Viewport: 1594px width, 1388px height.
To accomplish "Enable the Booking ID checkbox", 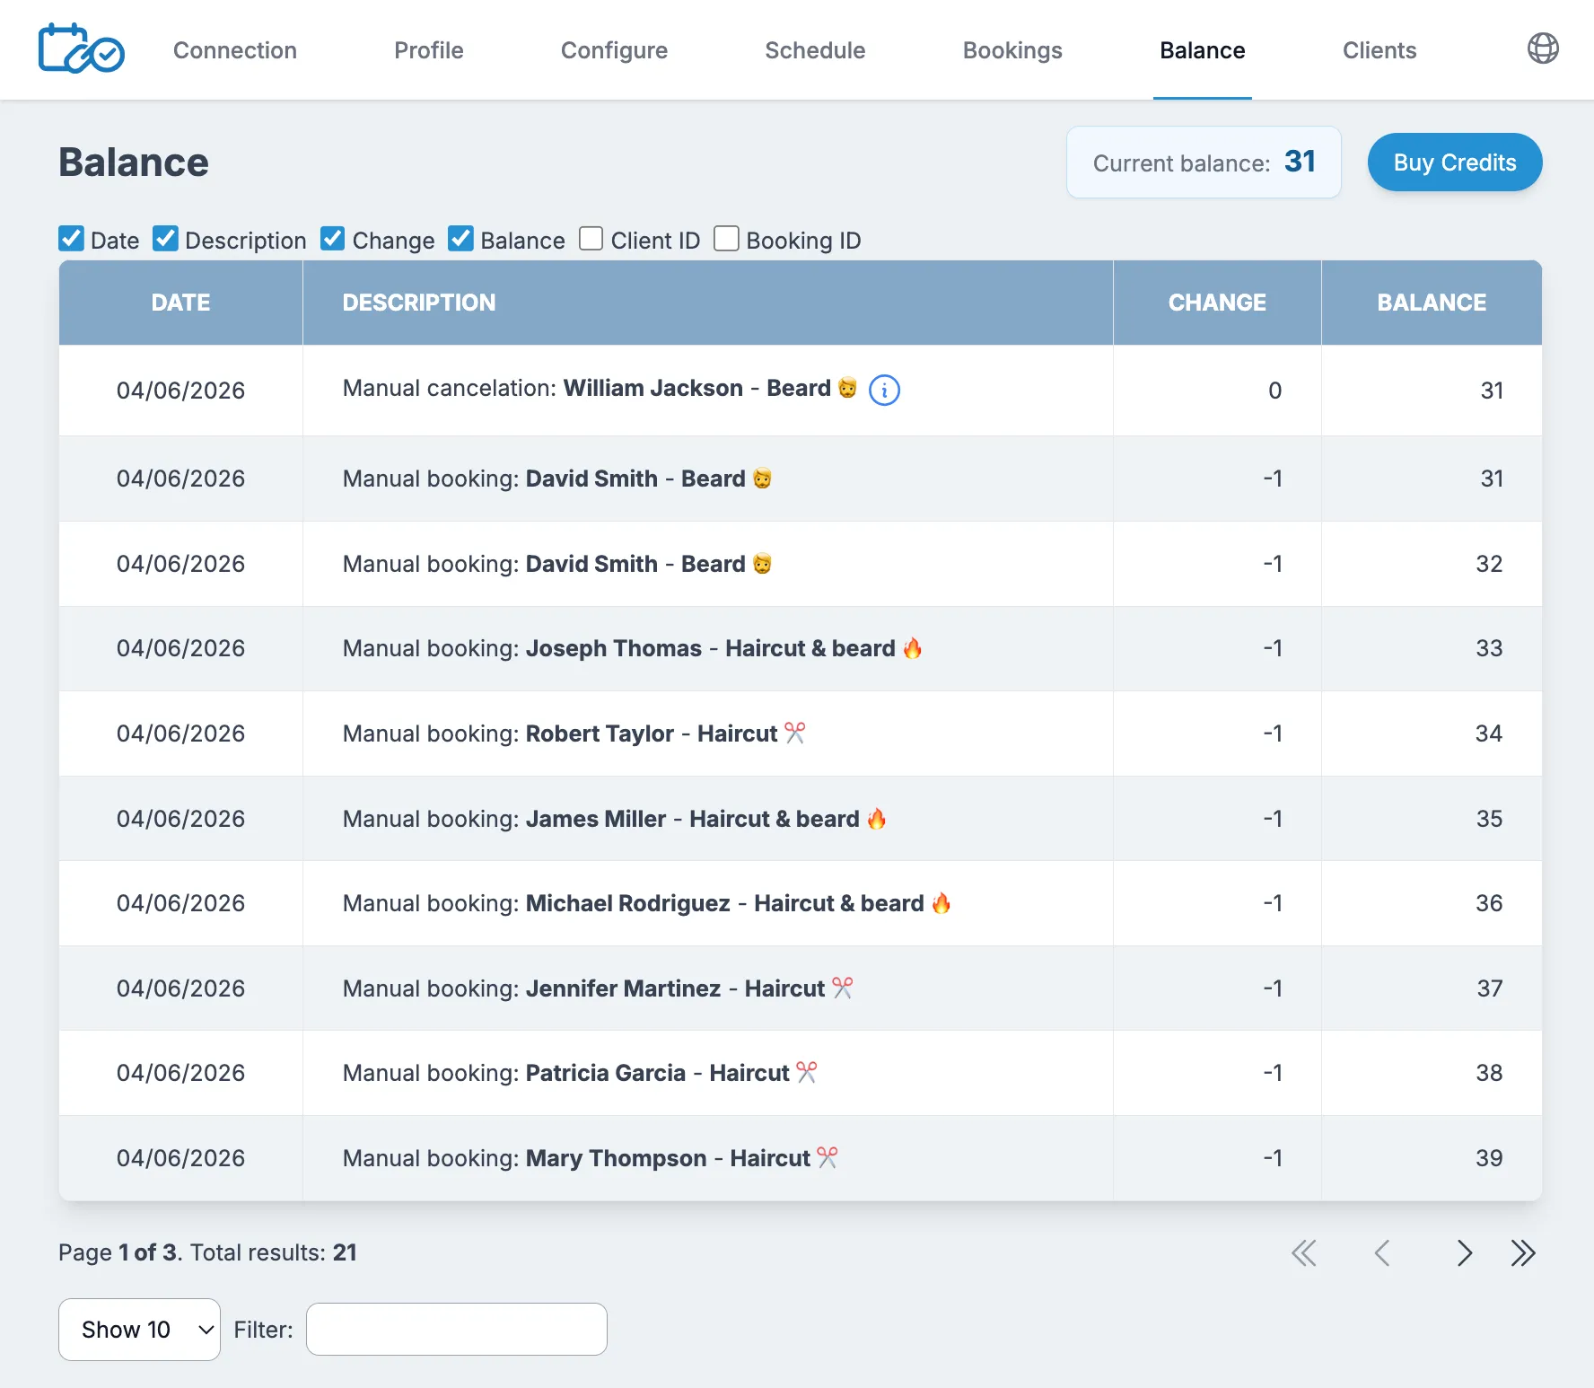I will 726,239.
